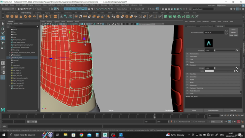This screenshot has width=245, height=138.
Task: Click the Multi-Cut knife tool shelf icon
Action: [150, 16]
